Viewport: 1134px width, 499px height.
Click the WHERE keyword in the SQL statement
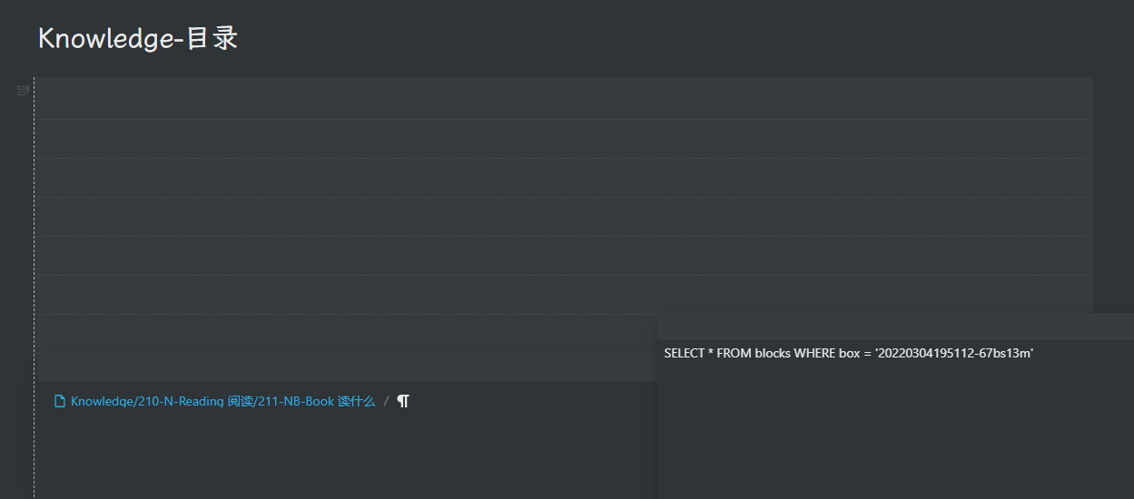point(814,353)
